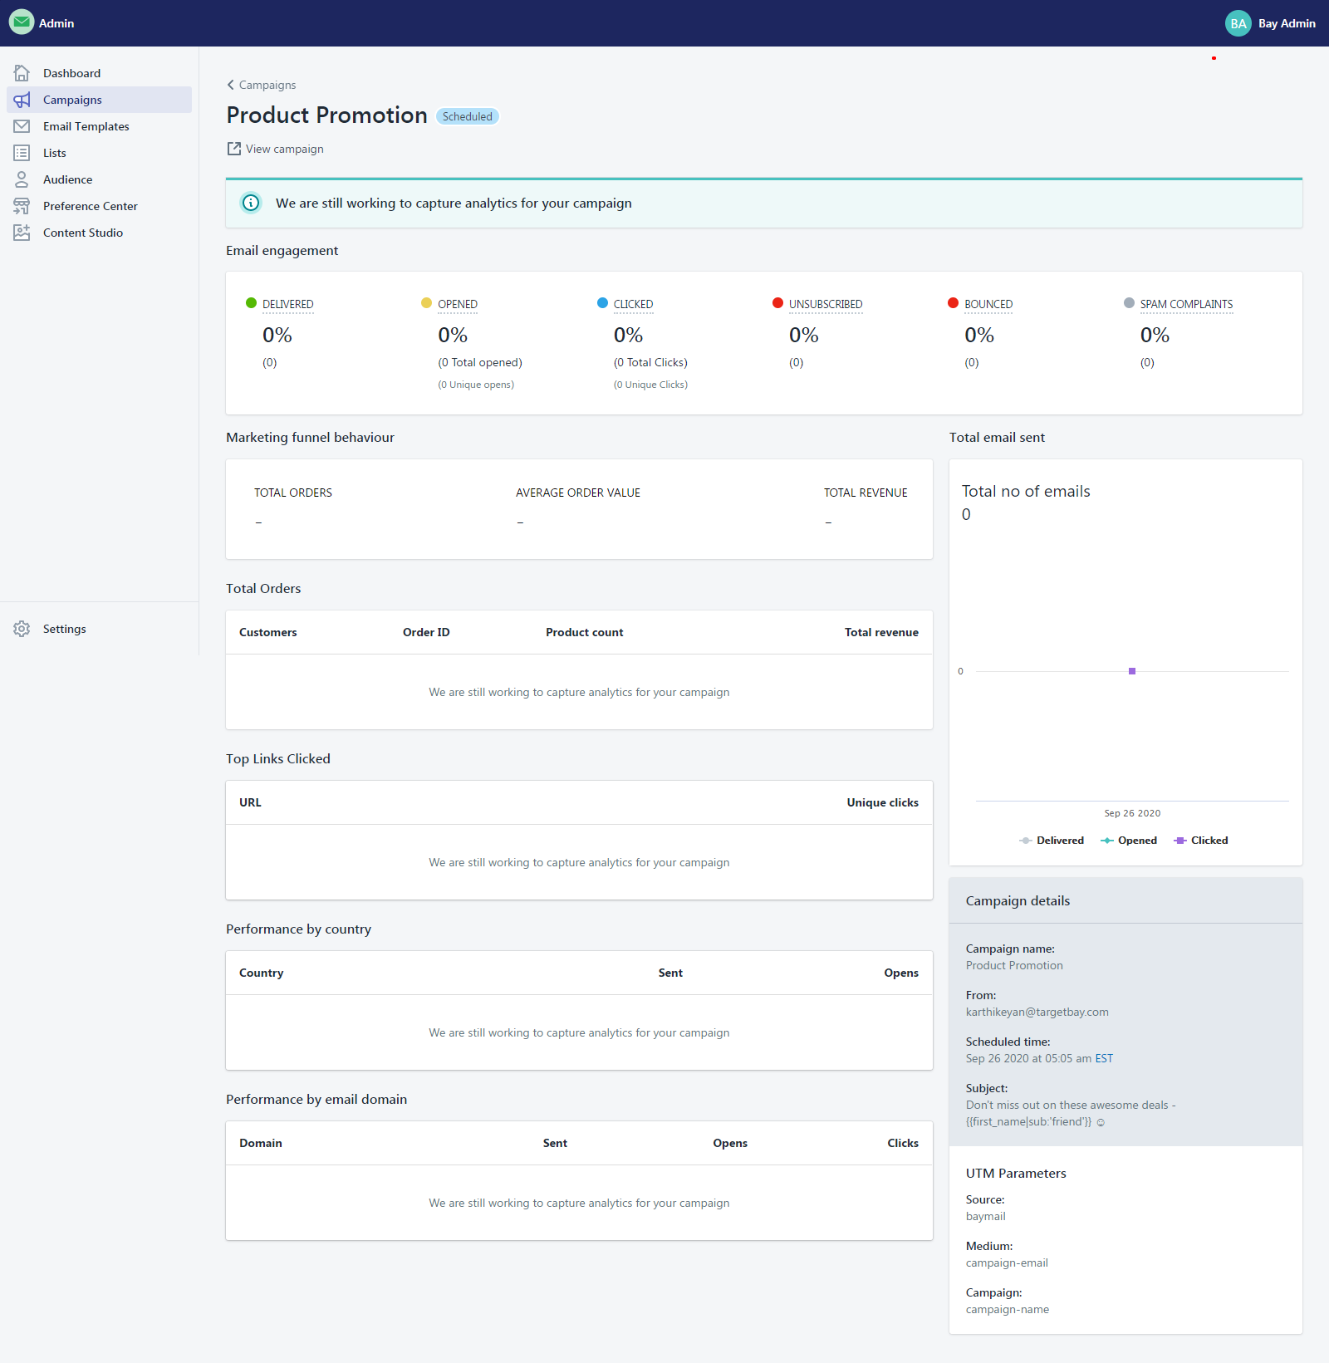Click the OPENED metric label

pyautogui.click(x=458, y=304)
